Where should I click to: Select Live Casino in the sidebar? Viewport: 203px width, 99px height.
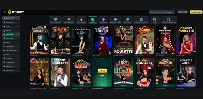[x=11, y=34]
